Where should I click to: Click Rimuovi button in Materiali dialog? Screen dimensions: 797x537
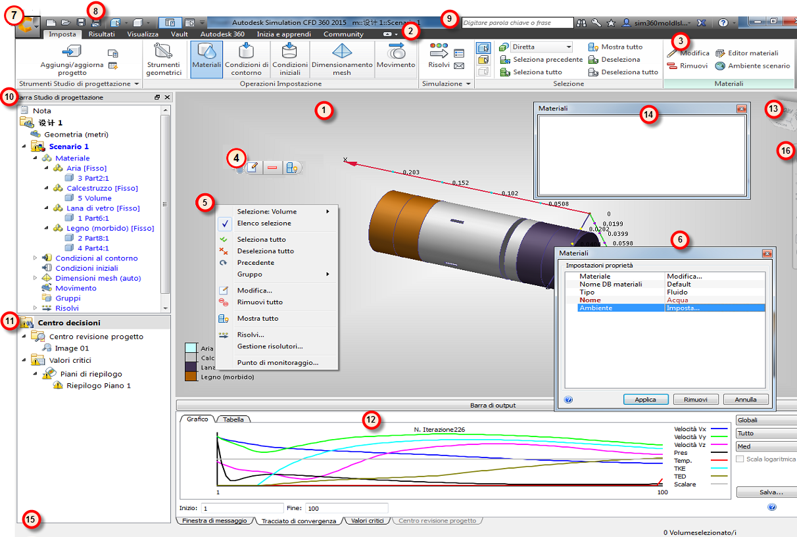(x=696, y=400)
